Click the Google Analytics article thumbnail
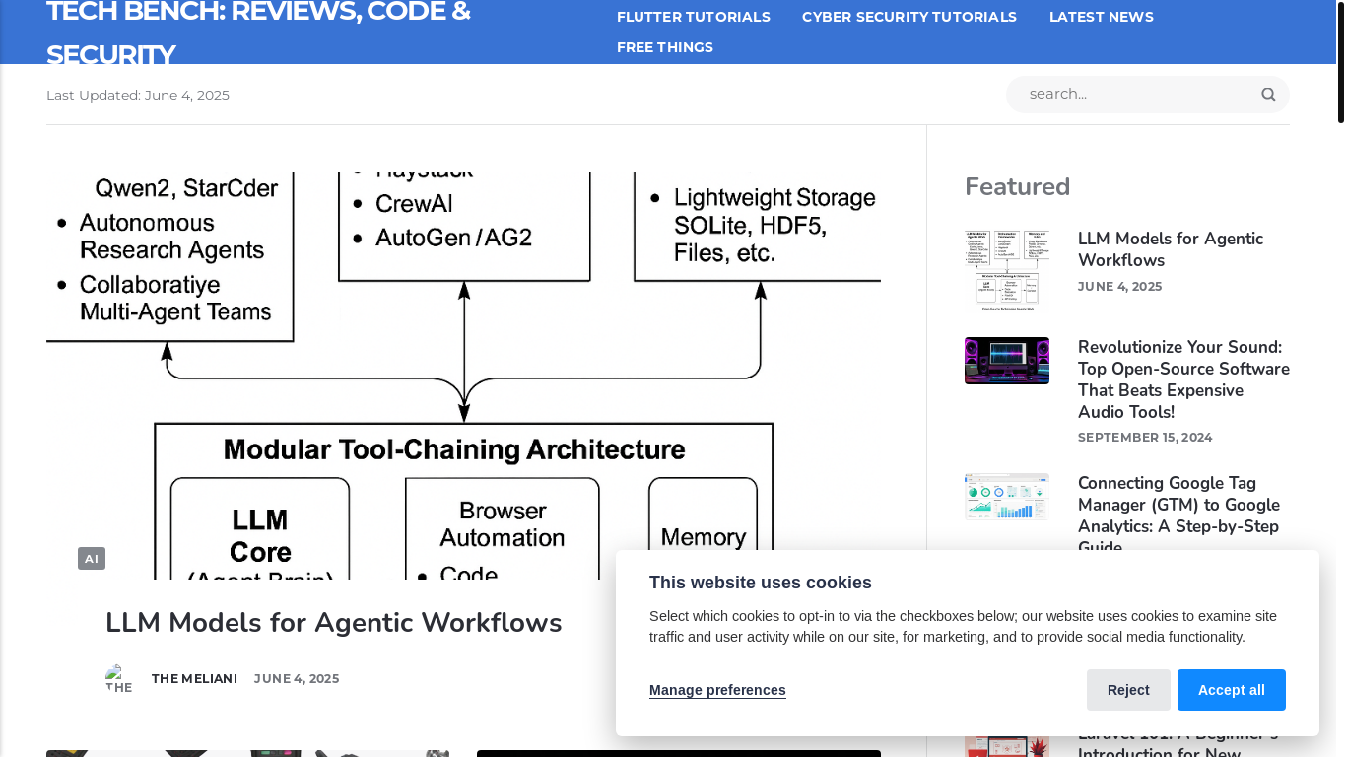 1007,497
